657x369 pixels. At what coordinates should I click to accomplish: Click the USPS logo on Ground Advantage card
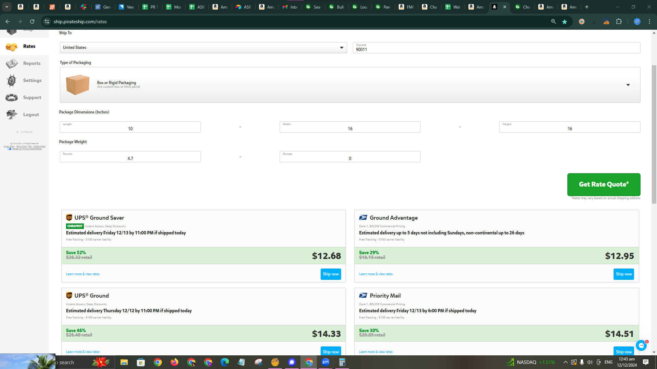pos(363,218)
